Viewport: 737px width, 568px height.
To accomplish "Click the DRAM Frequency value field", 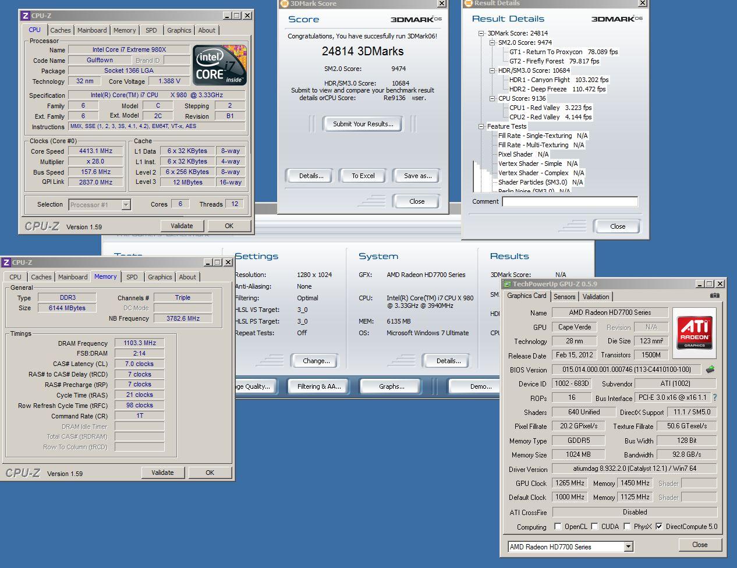I will [139, 343].
